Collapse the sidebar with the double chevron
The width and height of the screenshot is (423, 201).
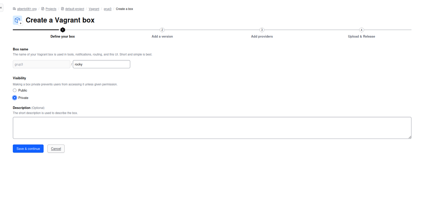point(1,8)
